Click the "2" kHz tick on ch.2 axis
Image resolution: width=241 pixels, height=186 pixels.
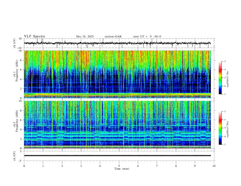coord(21,139)
